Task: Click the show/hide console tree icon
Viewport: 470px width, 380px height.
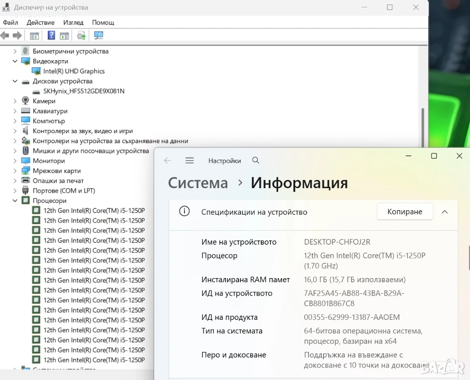Action: (x=34, y=35)
